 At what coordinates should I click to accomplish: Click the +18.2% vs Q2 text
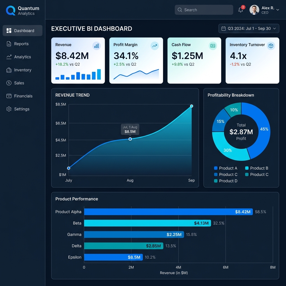[68, 64]
